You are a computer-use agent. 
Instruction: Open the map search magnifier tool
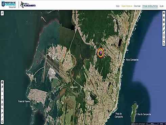(x=2, y=13)
